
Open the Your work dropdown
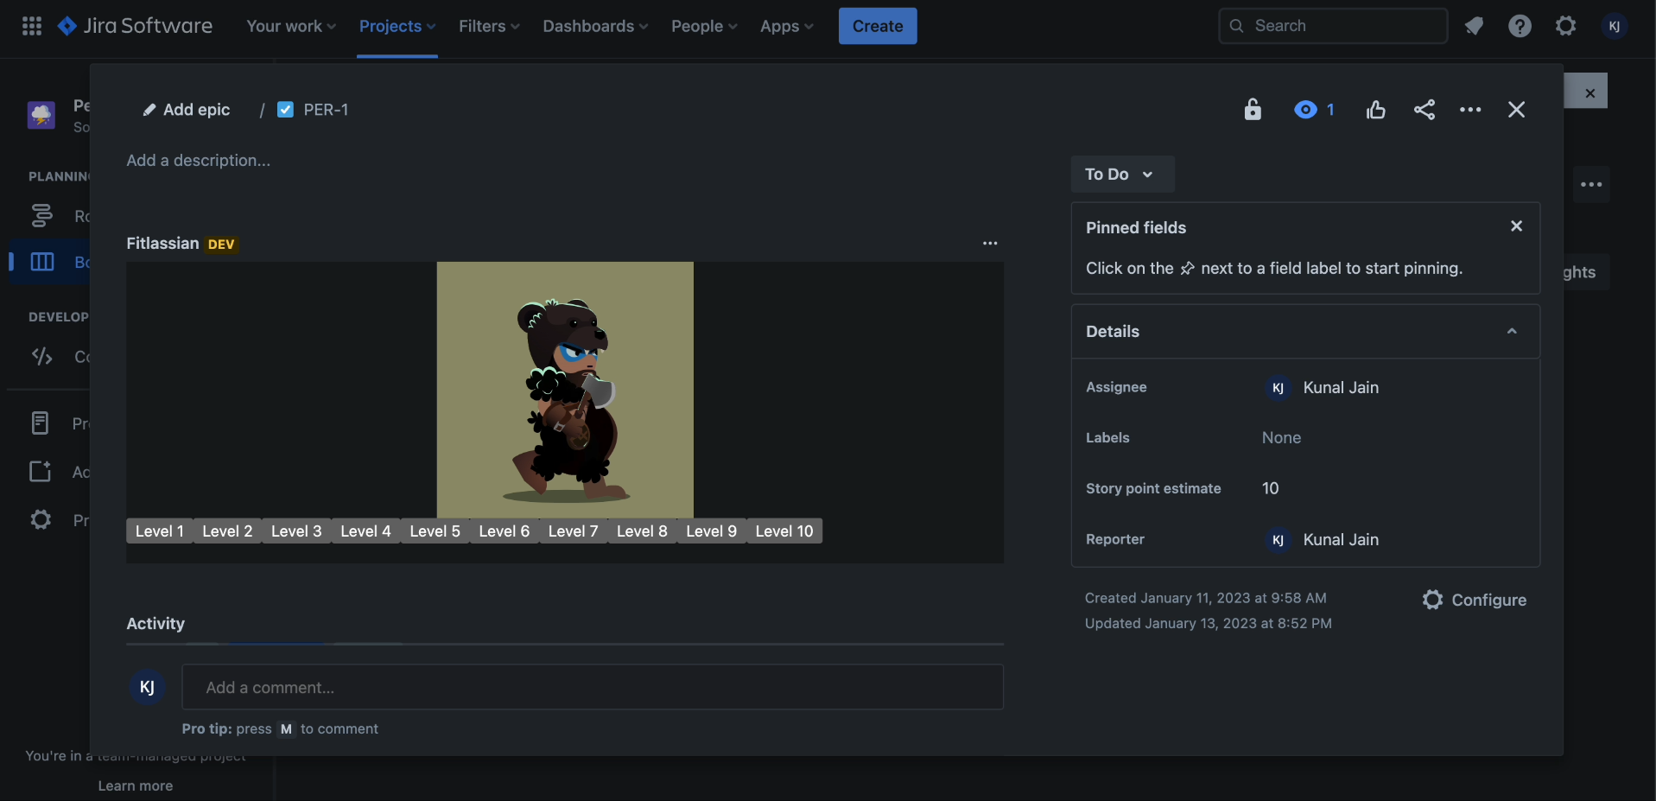click(291, 26)
